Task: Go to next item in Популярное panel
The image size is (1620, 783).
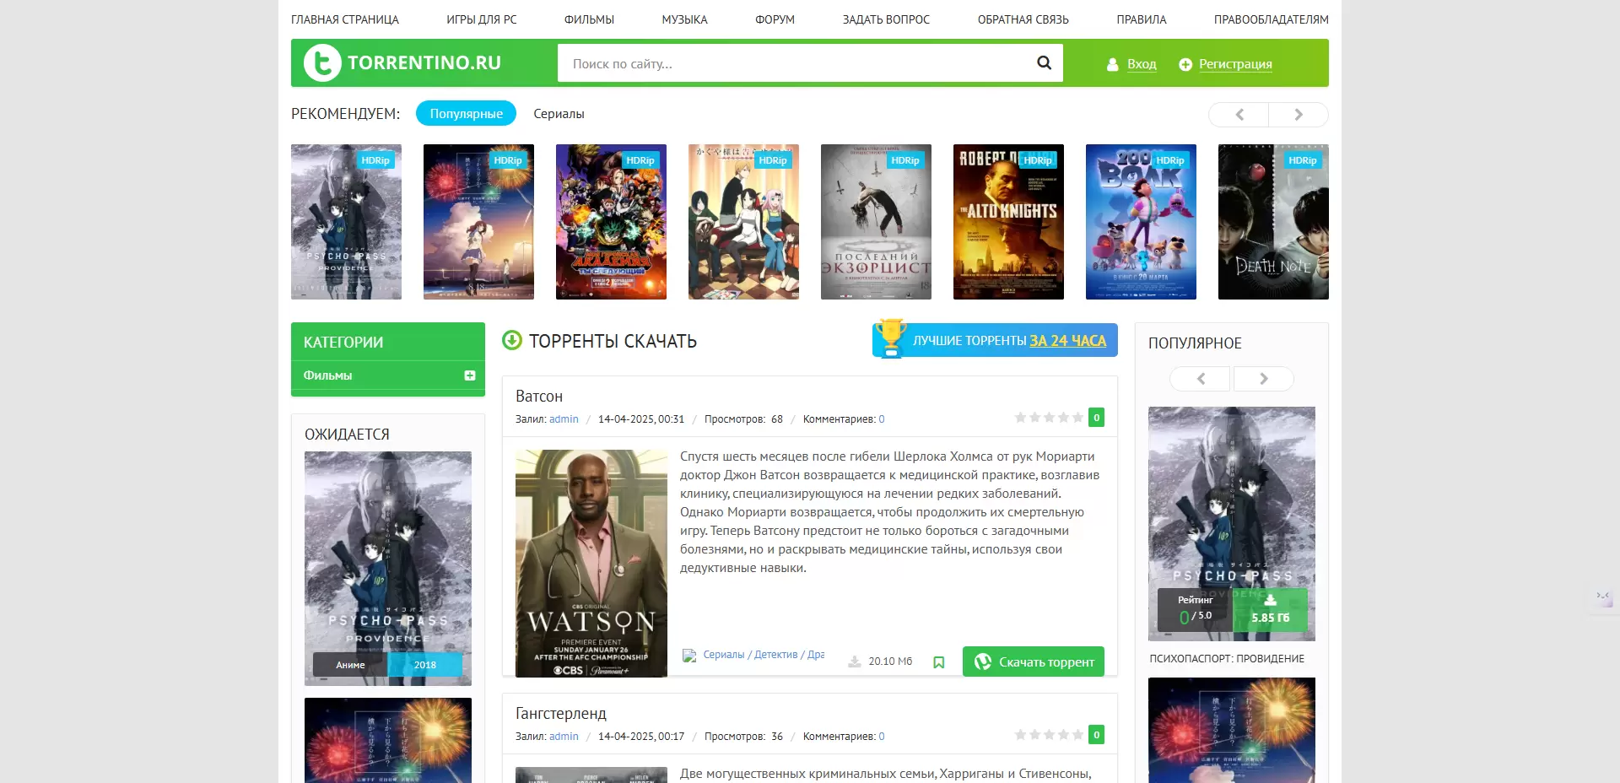Action: [1263, 379]
